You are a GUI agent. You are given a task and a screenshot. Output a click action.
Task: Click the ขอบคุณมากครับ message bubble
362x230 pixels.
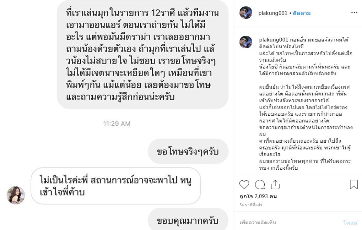pos(188,220)
